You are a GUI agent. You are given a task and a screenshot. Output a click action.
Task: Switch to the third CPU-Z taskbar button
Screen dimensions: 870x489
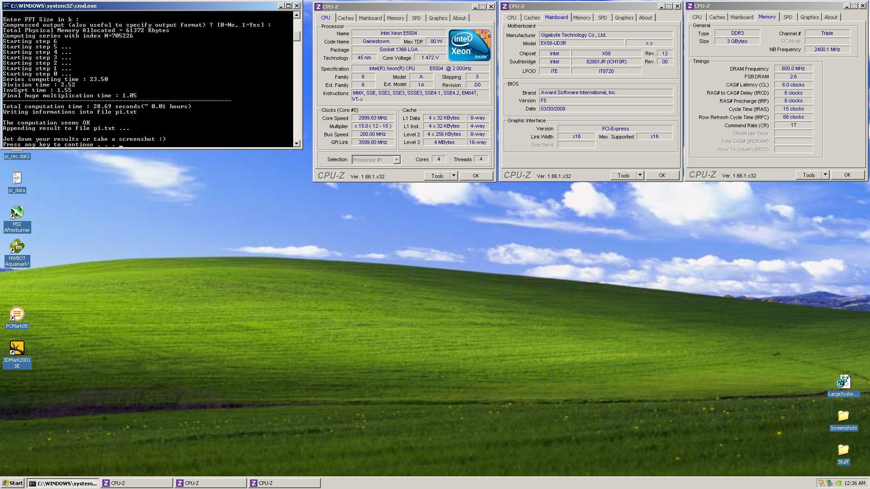pos(285,483)
